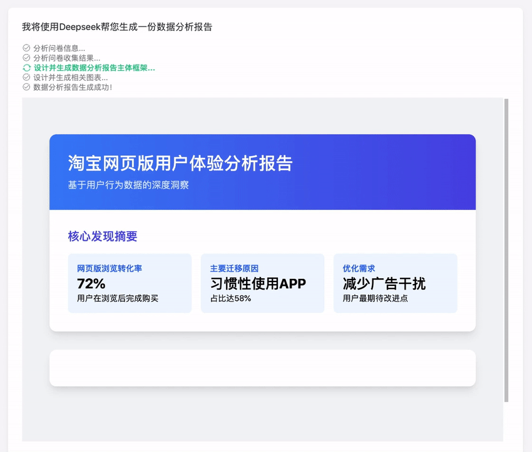
Task: Click the section heading 核心发现摘要
Action: click(x=103, y=236)
